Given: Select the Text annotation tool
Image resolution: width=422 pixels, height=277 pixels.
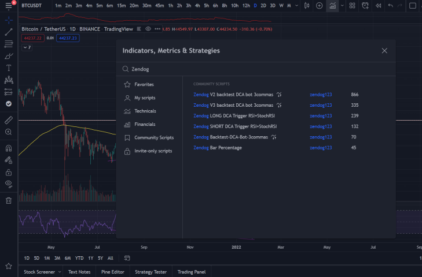Looking at the screenshot, I should 9,68.
